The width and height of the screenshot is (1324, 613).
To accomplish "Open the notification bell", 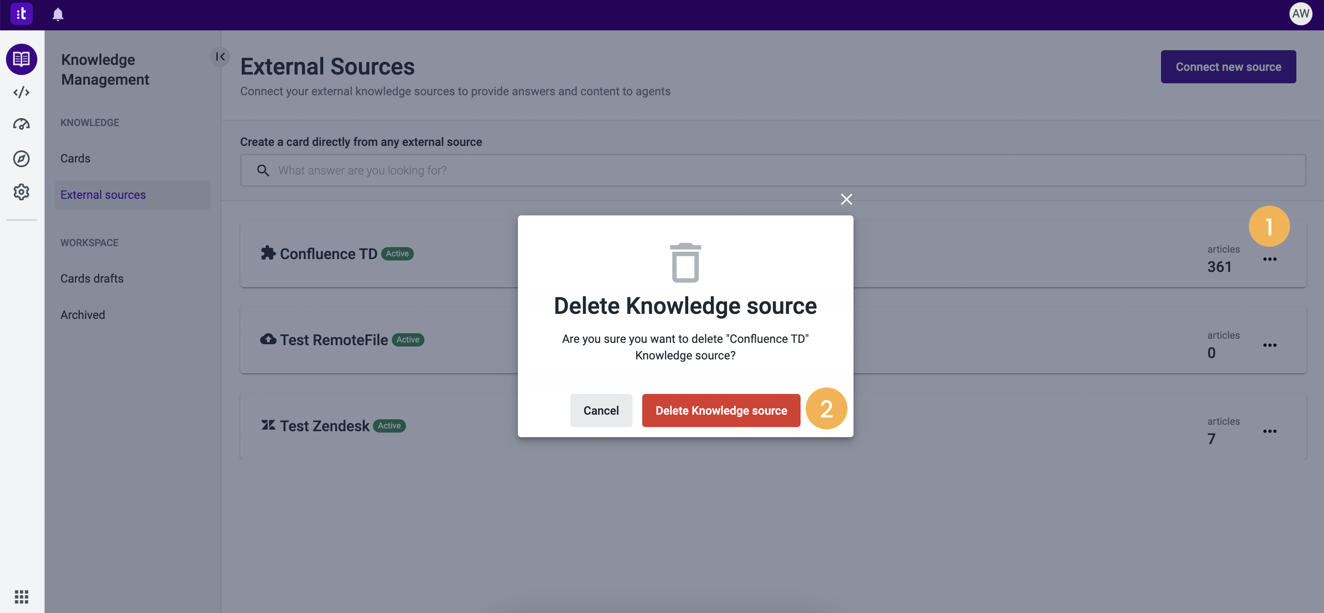I will pyautogui.click(x=57, y=14).
